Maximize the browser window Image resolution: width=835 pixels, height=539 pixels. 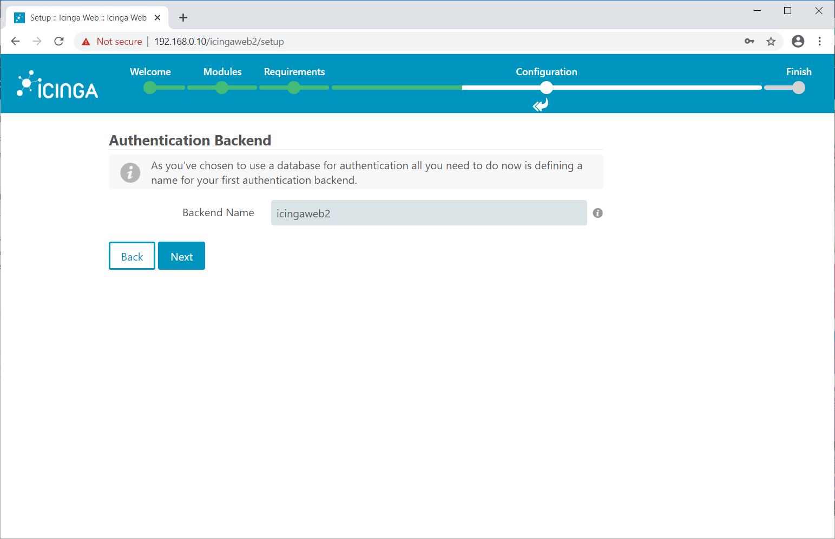[x=788, y=11]
